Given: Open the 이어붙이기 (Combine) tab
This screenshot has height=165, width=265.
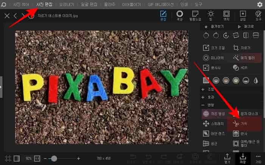Looking at the screenshot, I should coord(131,5).
